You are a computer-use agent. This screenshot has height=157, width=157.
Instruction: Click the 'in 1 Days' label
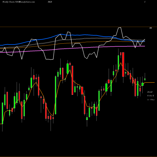tap(151, 100)
